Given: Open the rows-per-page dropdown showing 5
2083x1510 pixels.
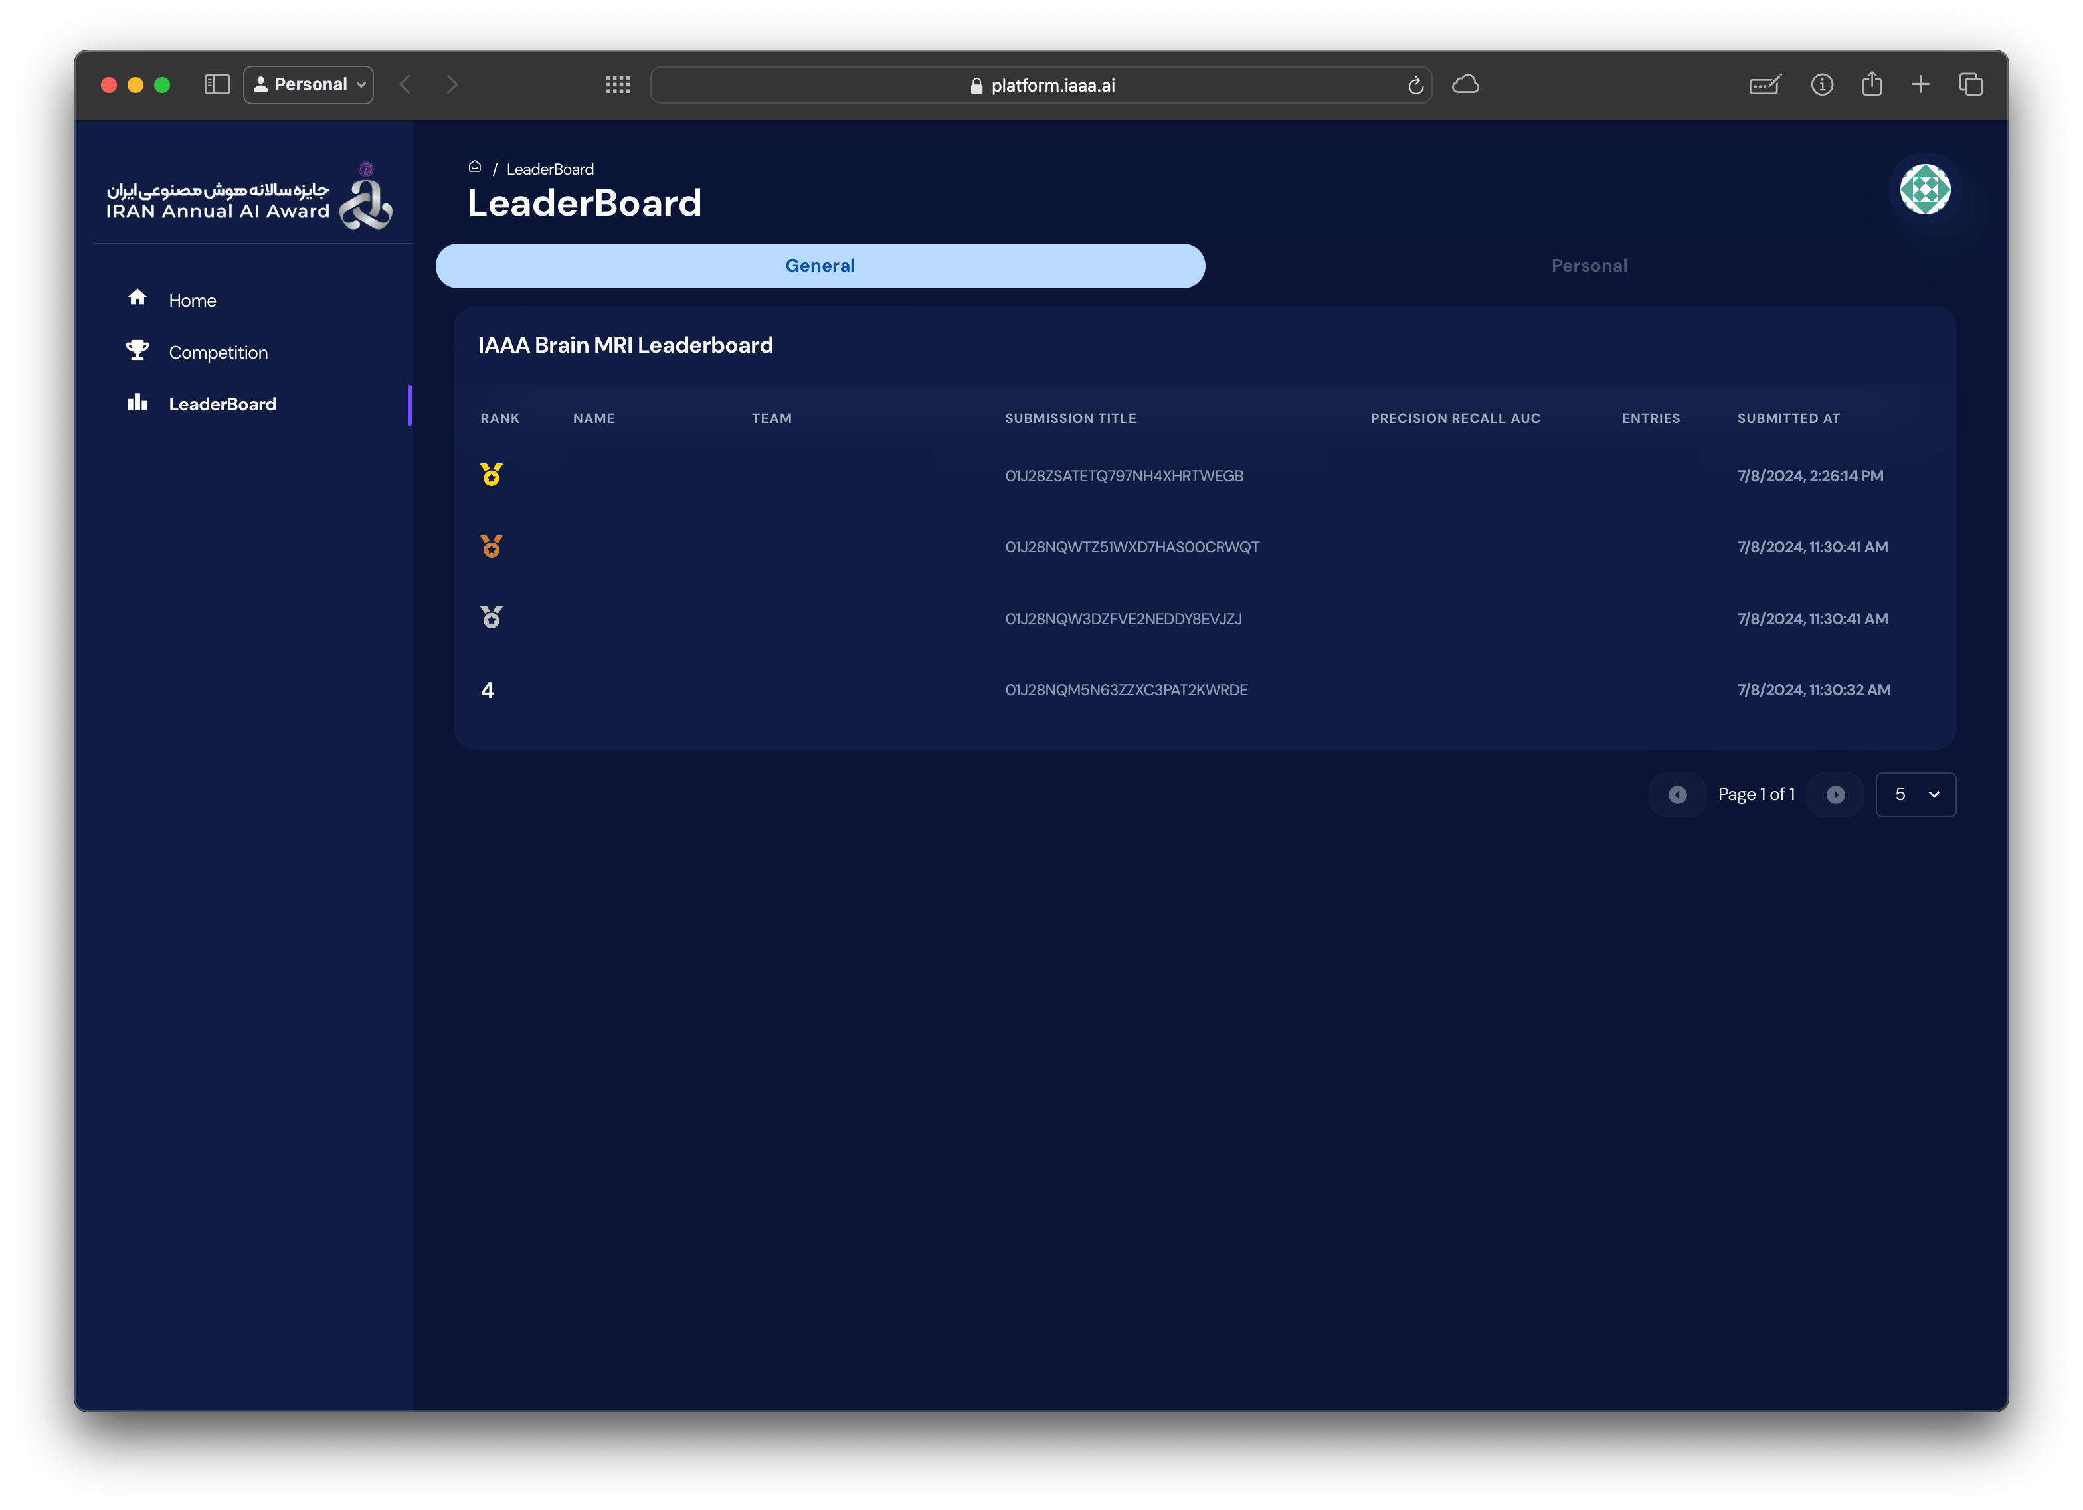Looking at the screenshot, I should (1915, 795).
